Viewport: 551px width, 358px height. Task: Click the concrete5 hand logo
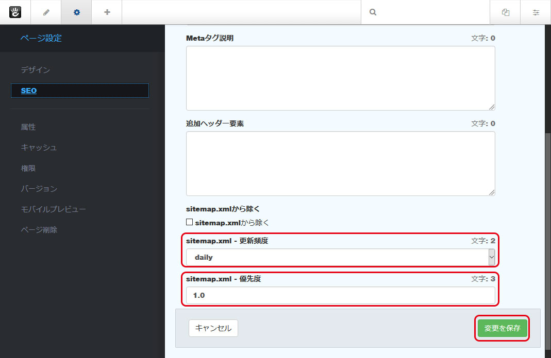point(15,12)
